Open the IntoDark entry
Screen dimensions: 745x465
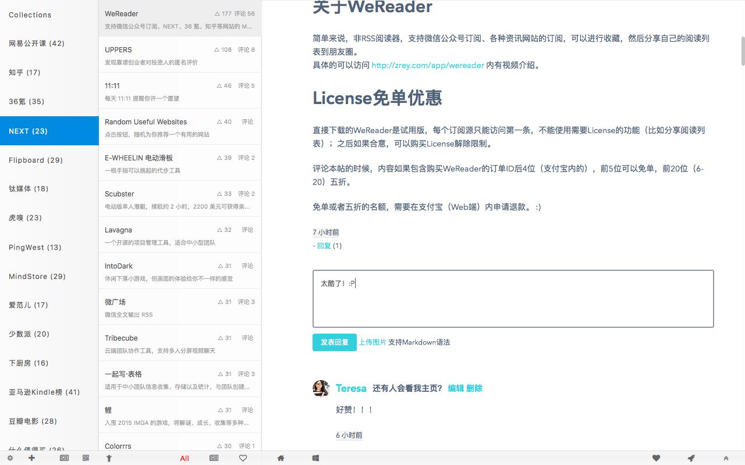click(180, 271)
